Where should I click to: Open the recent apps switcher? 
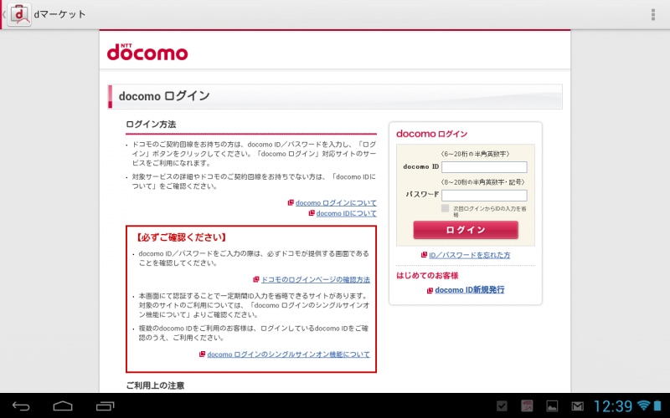pos(105,406)
